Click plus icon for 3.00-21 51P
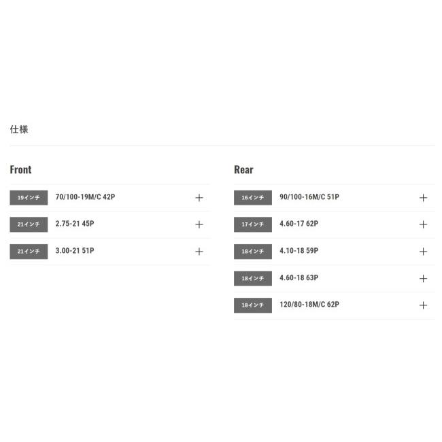 199,252
